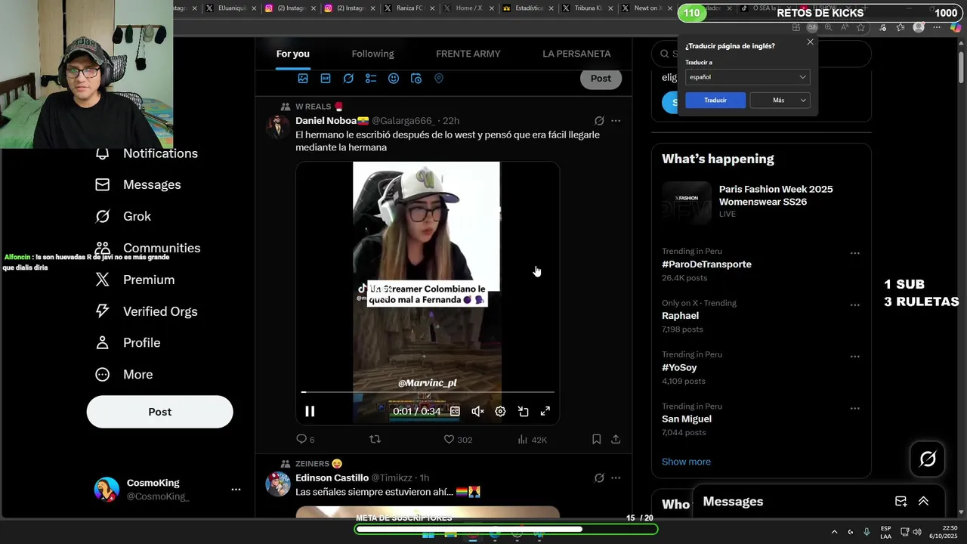The width and height of the screenshot is (967, 544).
Task: Open the #YoSoy trending topic
Action: pyautogui.click(x=679, y=367)
